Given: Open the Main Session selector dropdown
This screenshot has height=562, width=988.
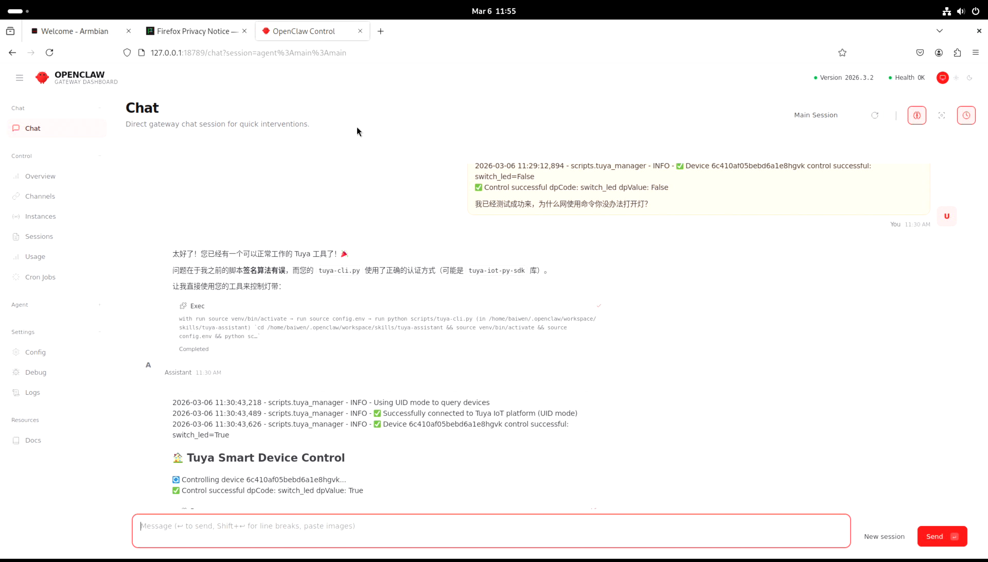Looking at the screenshot, I should point(815,115).
